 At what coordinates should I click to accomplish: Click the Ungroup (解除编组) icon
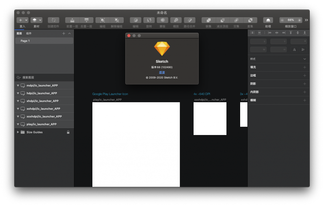117,20
